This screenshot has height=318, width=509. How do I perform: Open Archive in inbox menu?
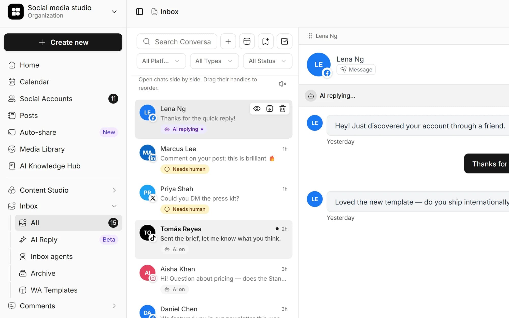click(x=68, y=273)
